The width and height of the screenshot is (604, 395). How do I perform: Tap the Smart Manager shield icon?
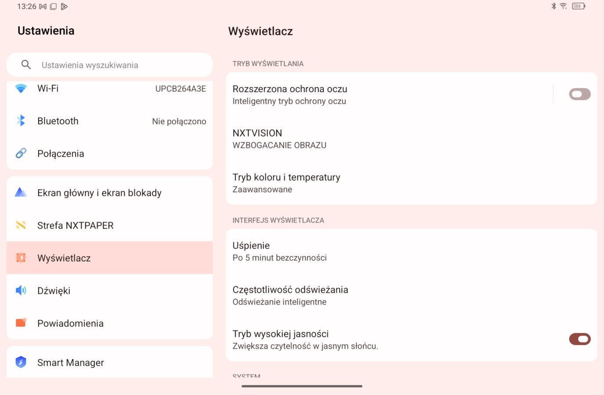click(x=21, y=362)
